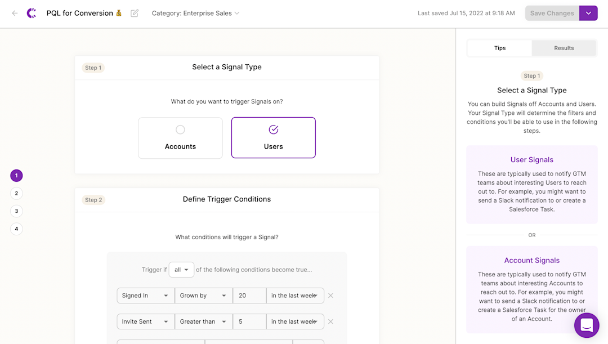Open the Signed In event dropdown
The height and width of the screenshot is (344, 608).
(146, 296)
